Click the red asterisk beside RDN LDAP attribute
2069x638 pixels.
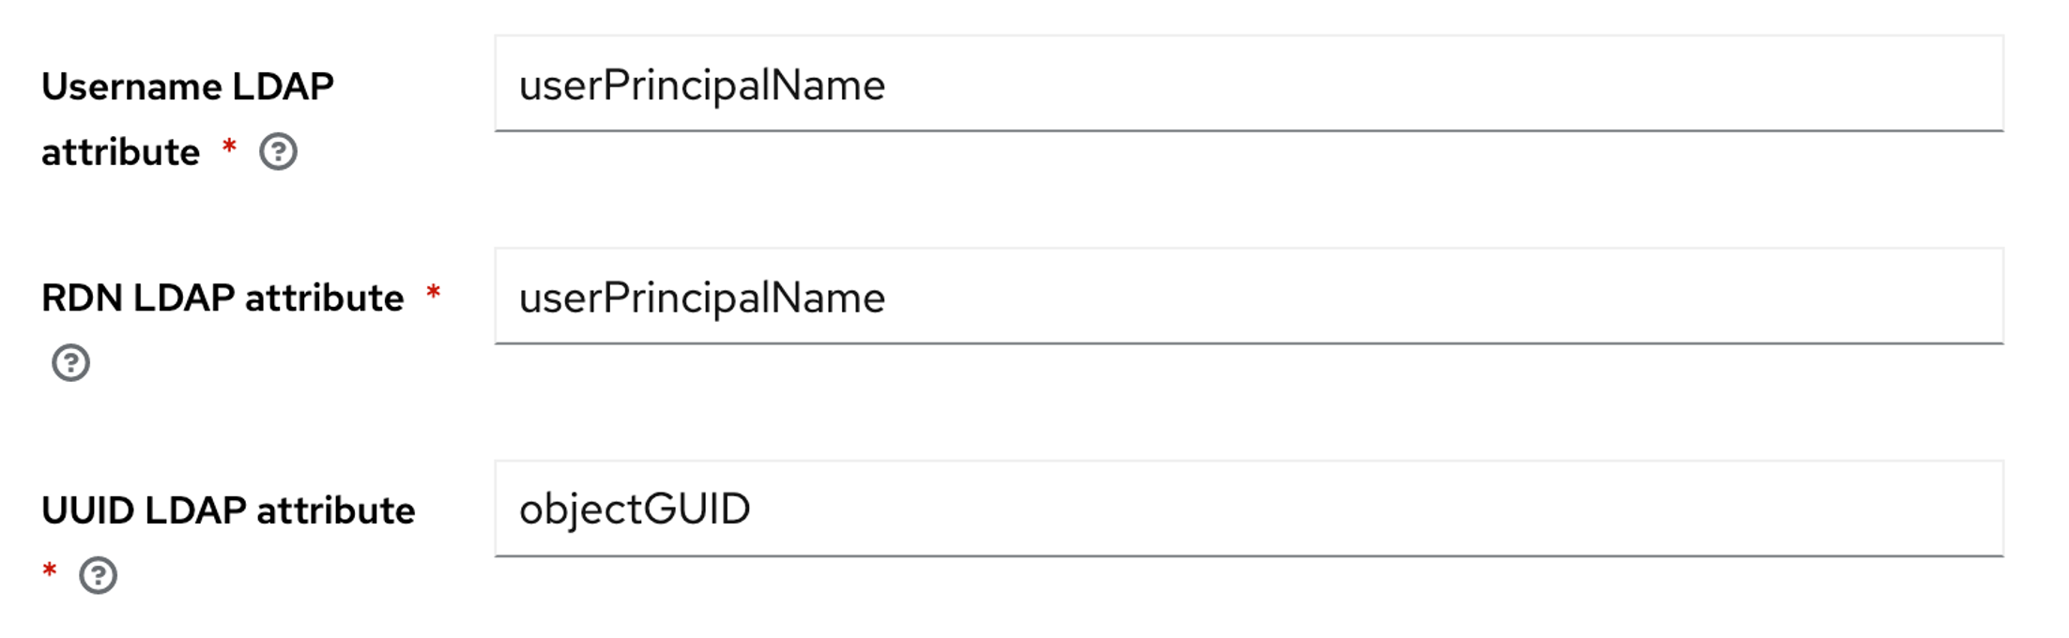(x=433, y=293)
